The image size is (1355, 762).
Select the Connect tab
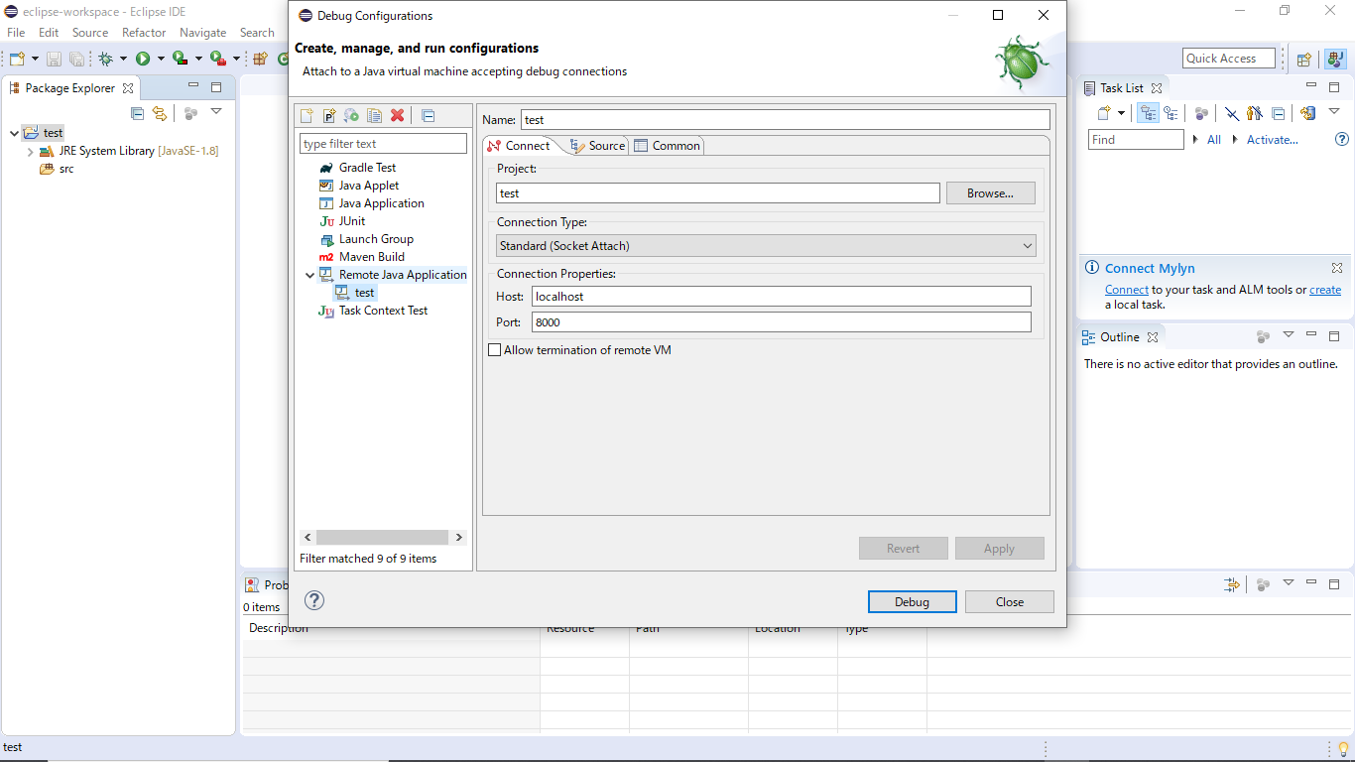[518, 146]
